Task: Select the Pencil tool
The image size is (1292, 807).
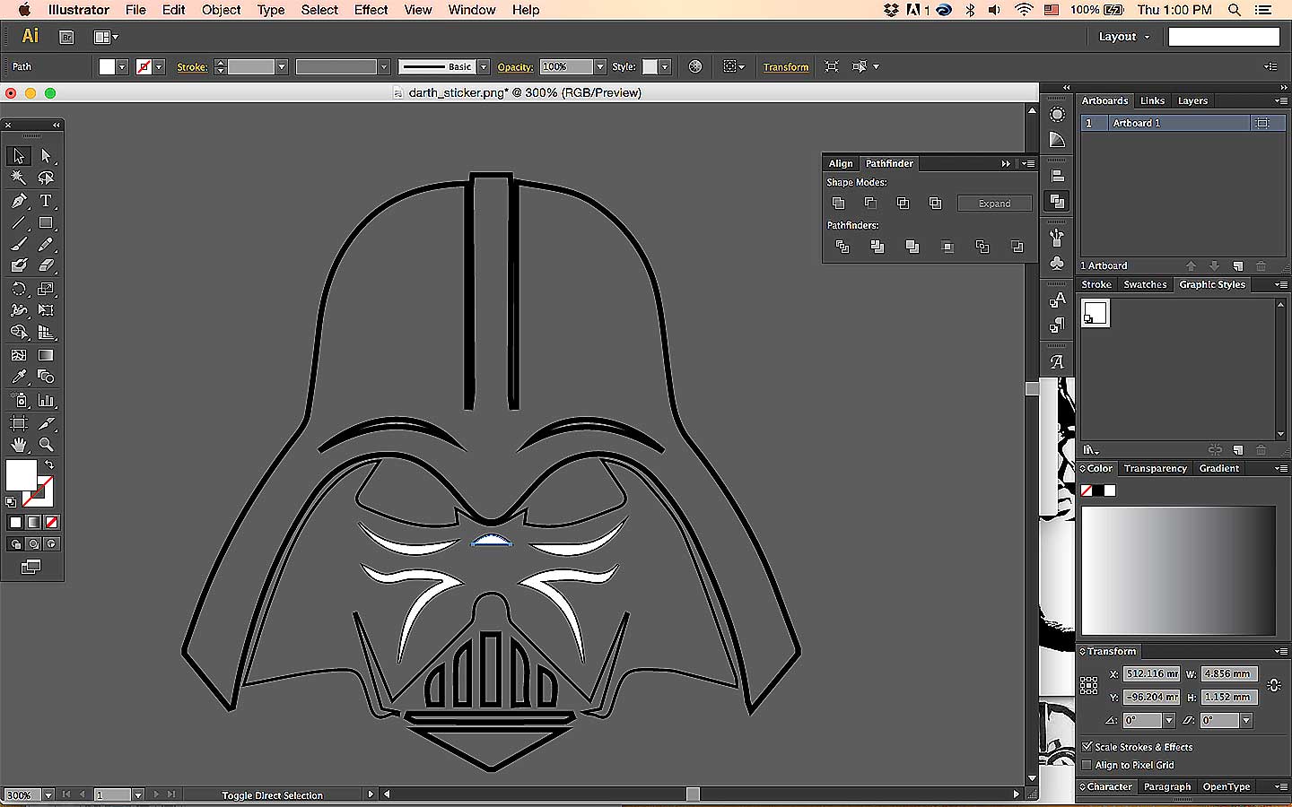Action: (x=46, y=244)
